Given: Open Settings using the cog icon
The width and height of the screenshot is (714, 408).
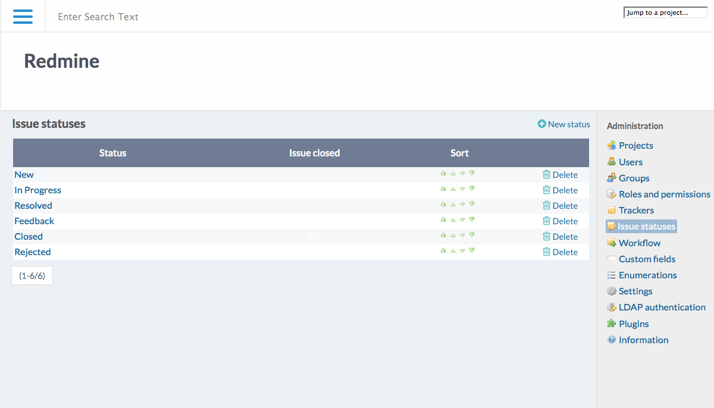Looking at the screenshot, I should point(612,291).
